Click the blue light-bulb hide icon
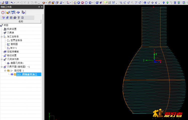The width and height of the screenshot is (188, 120). [164, 3]
